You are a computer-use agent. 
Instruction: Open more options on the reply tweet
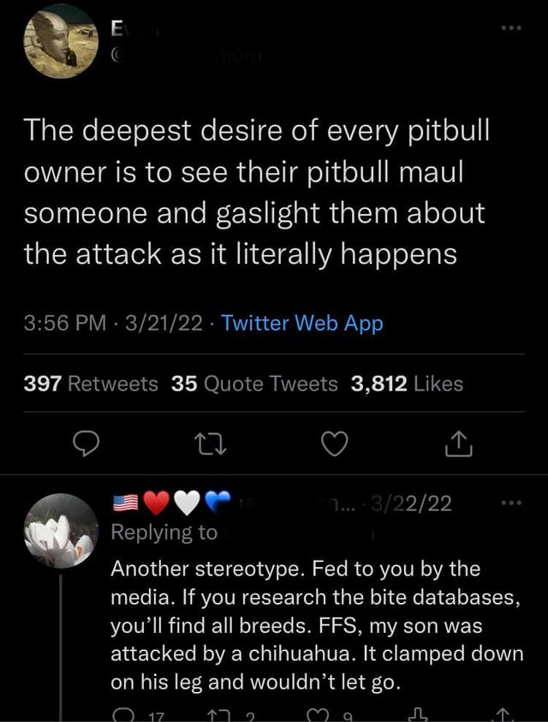point(512,503)
